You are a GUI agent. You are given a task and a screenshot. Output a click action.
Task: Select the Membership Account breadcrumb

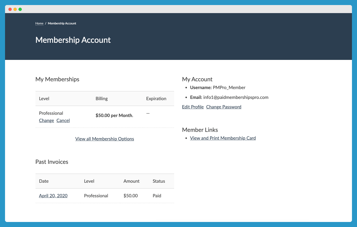[62, 23]
